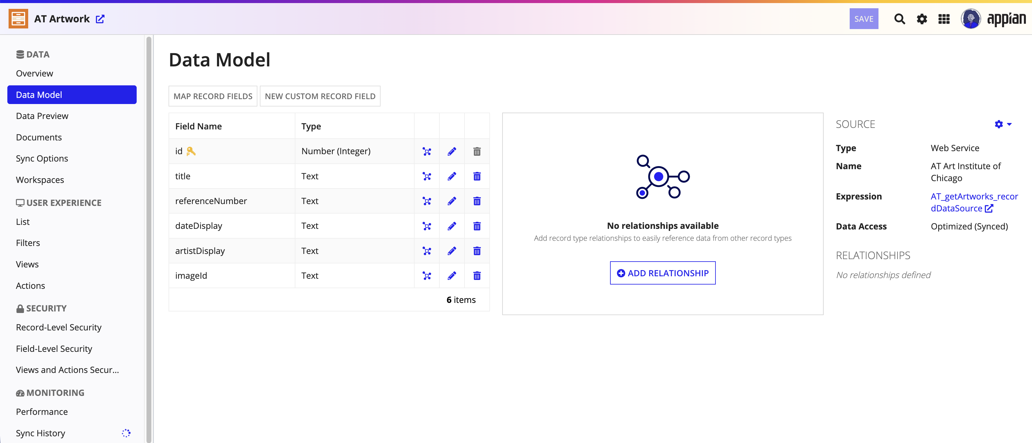This screenshot has width=1032, height=443.
Task: Delete the title field
Action: 477,176
